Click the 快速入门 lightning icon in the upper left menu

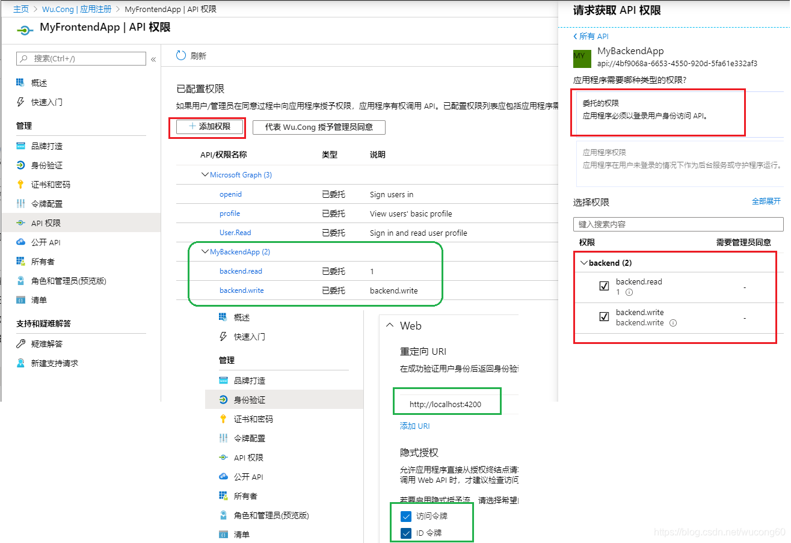(x=20, y=102)
